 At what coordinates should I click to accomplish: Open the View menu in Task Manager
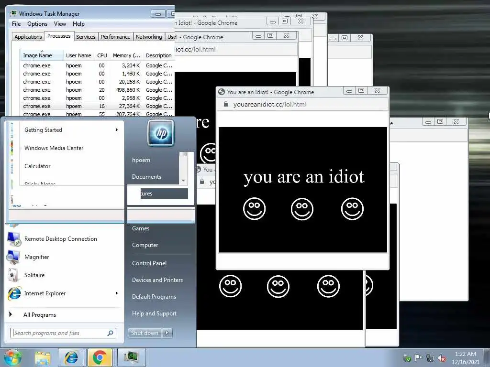tap(60, 24)
